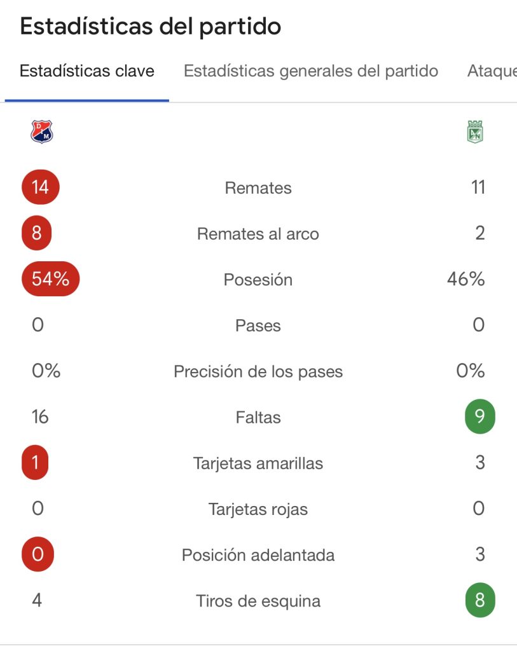Click the Posesión stat label

(x=258, y=280)
